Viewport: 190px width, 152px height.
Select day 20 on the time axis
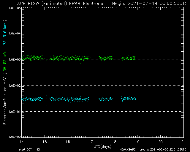point(160,142)
